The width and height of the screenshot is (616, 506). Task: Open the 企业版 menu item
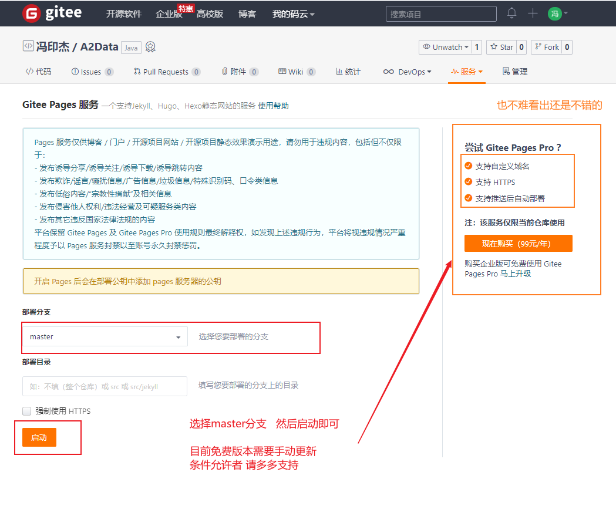click(x=169, y=14)
